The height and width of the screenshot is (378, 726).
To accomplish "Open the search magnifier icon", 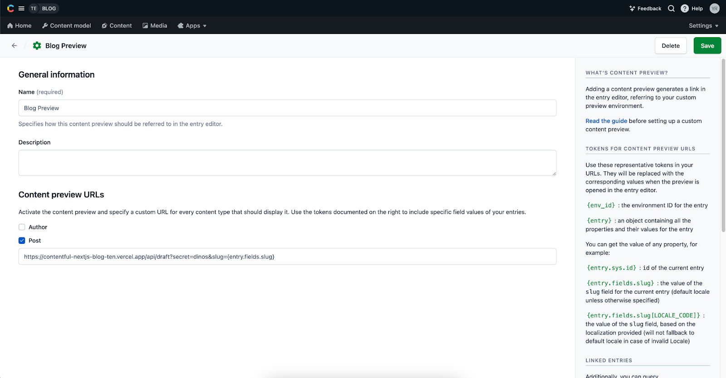I will (x=671, y=8).
